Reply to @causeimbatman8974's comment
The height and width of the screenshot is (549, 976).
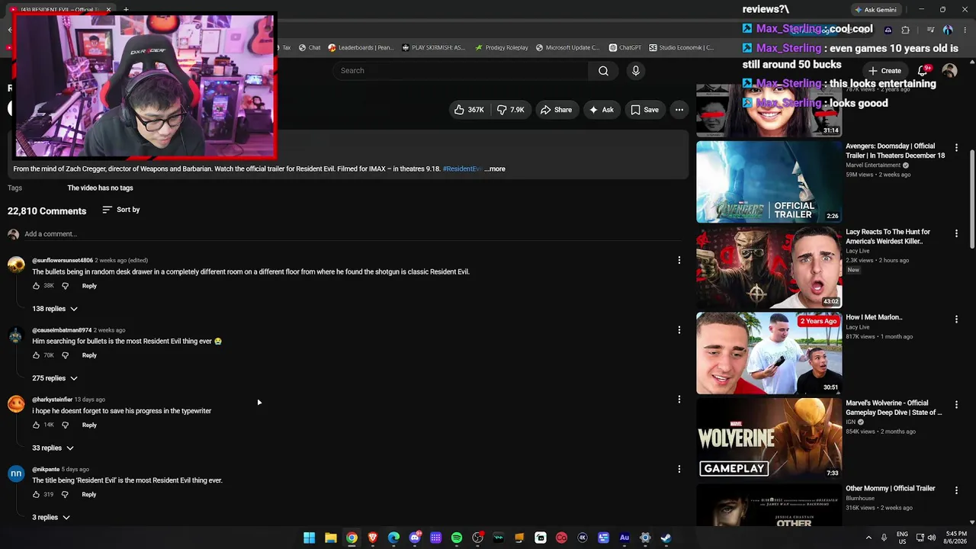click(89, 355)
